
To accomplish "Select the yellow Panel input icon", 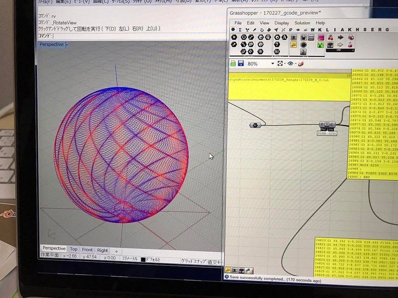I will 294,45.
